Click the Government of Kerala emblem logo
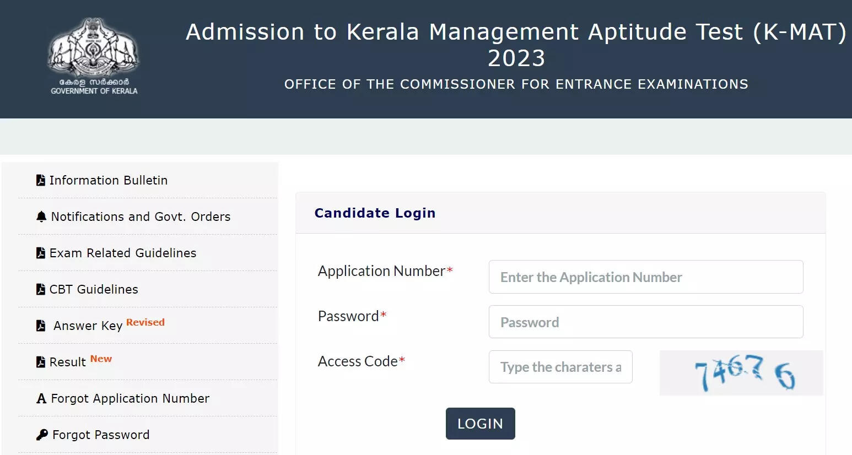This screenshot has width=852, height=455. (x=94, y=55)
